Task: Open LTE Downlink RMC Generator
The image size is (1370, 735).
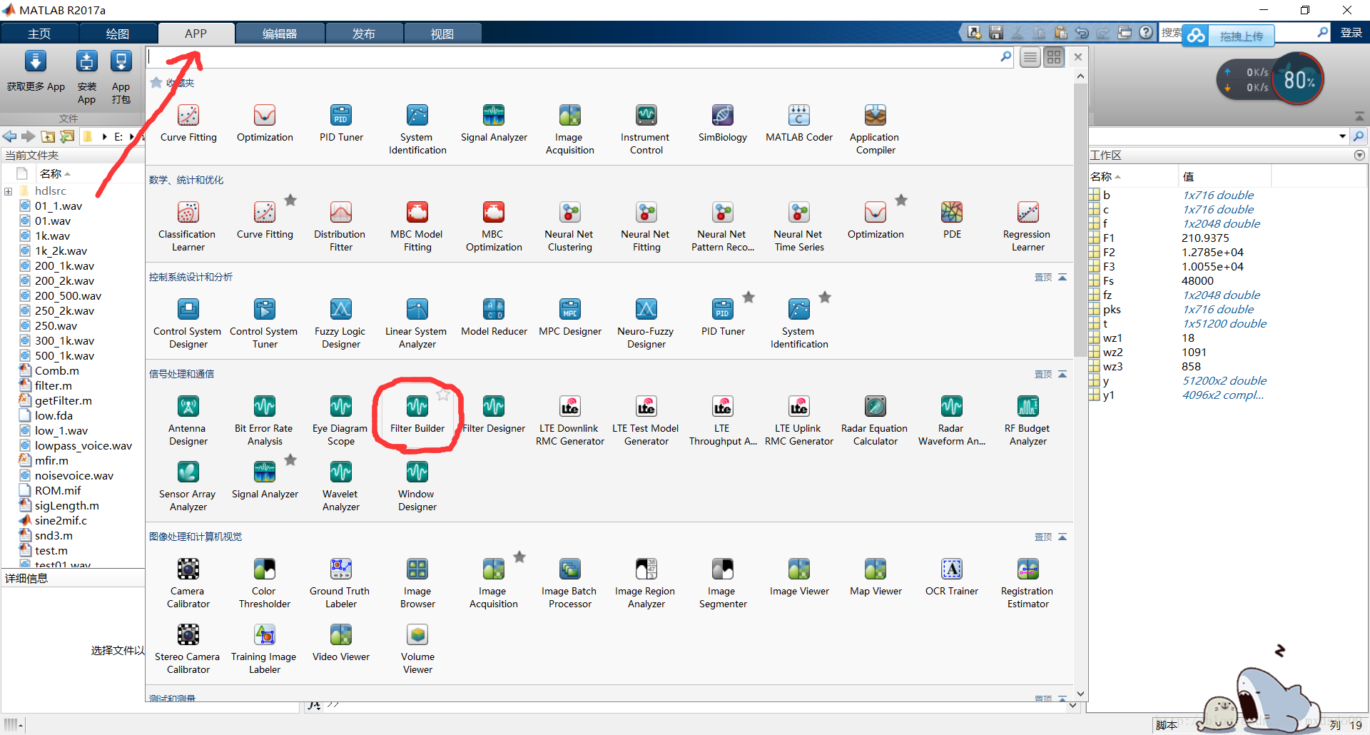Action: 570,420
